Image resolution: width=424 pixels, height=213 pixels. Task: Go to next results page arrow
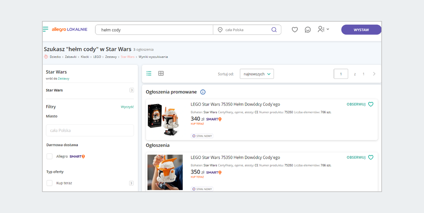pos(374,74)
